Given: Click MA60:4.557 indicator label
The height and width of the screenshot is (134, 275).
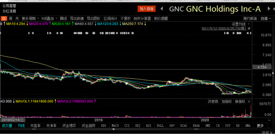Looking at the screenshot, I should [84, 24].
